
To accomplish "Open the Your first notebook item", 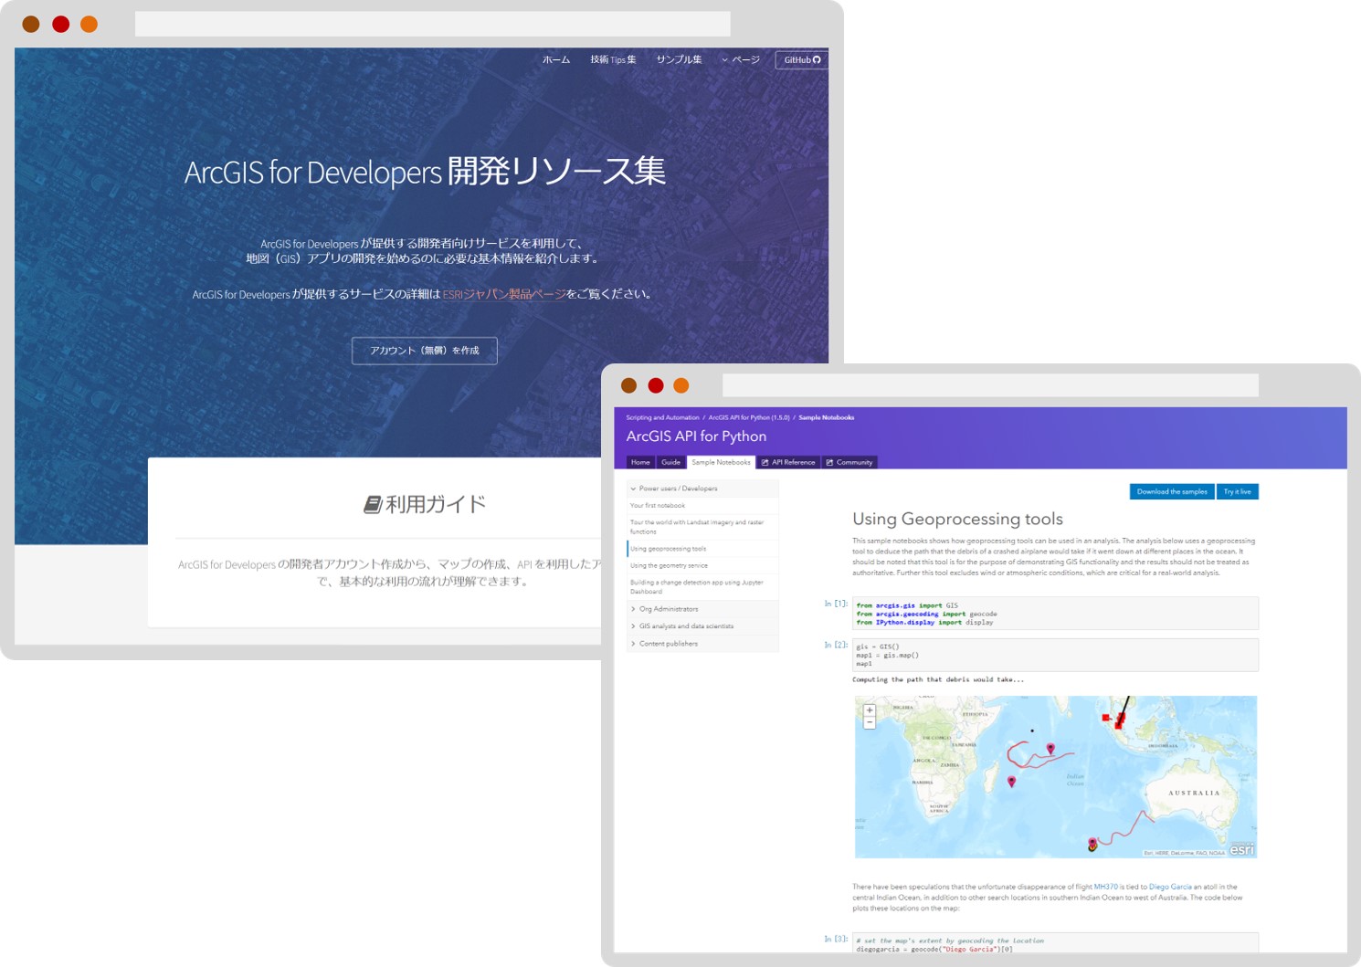I will (x=702, y=506).
